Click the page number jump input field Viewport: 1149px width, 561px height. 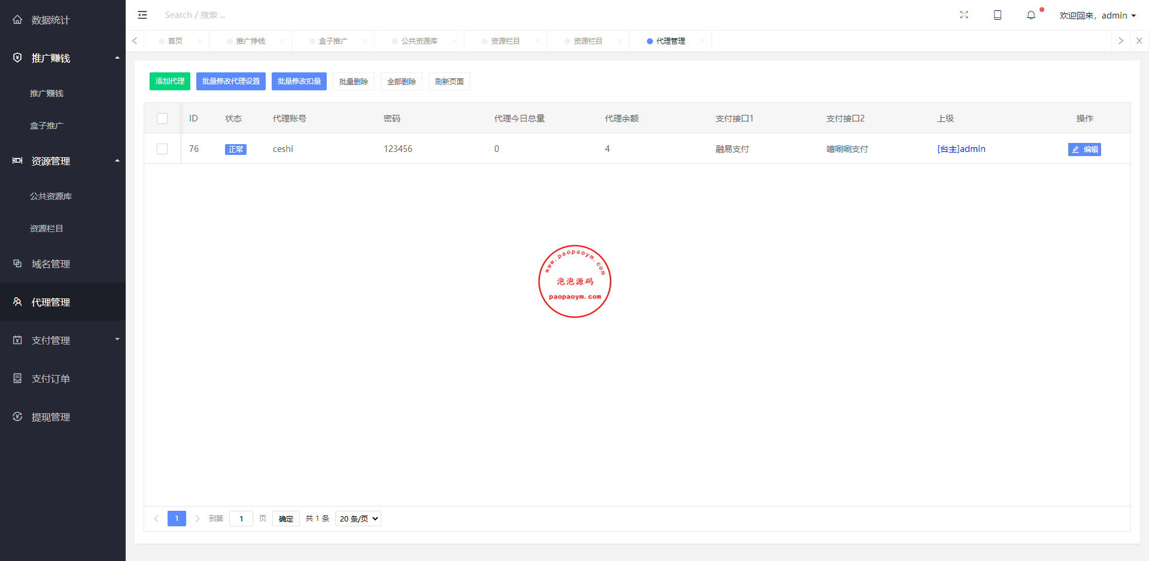(x=241, y=519)
